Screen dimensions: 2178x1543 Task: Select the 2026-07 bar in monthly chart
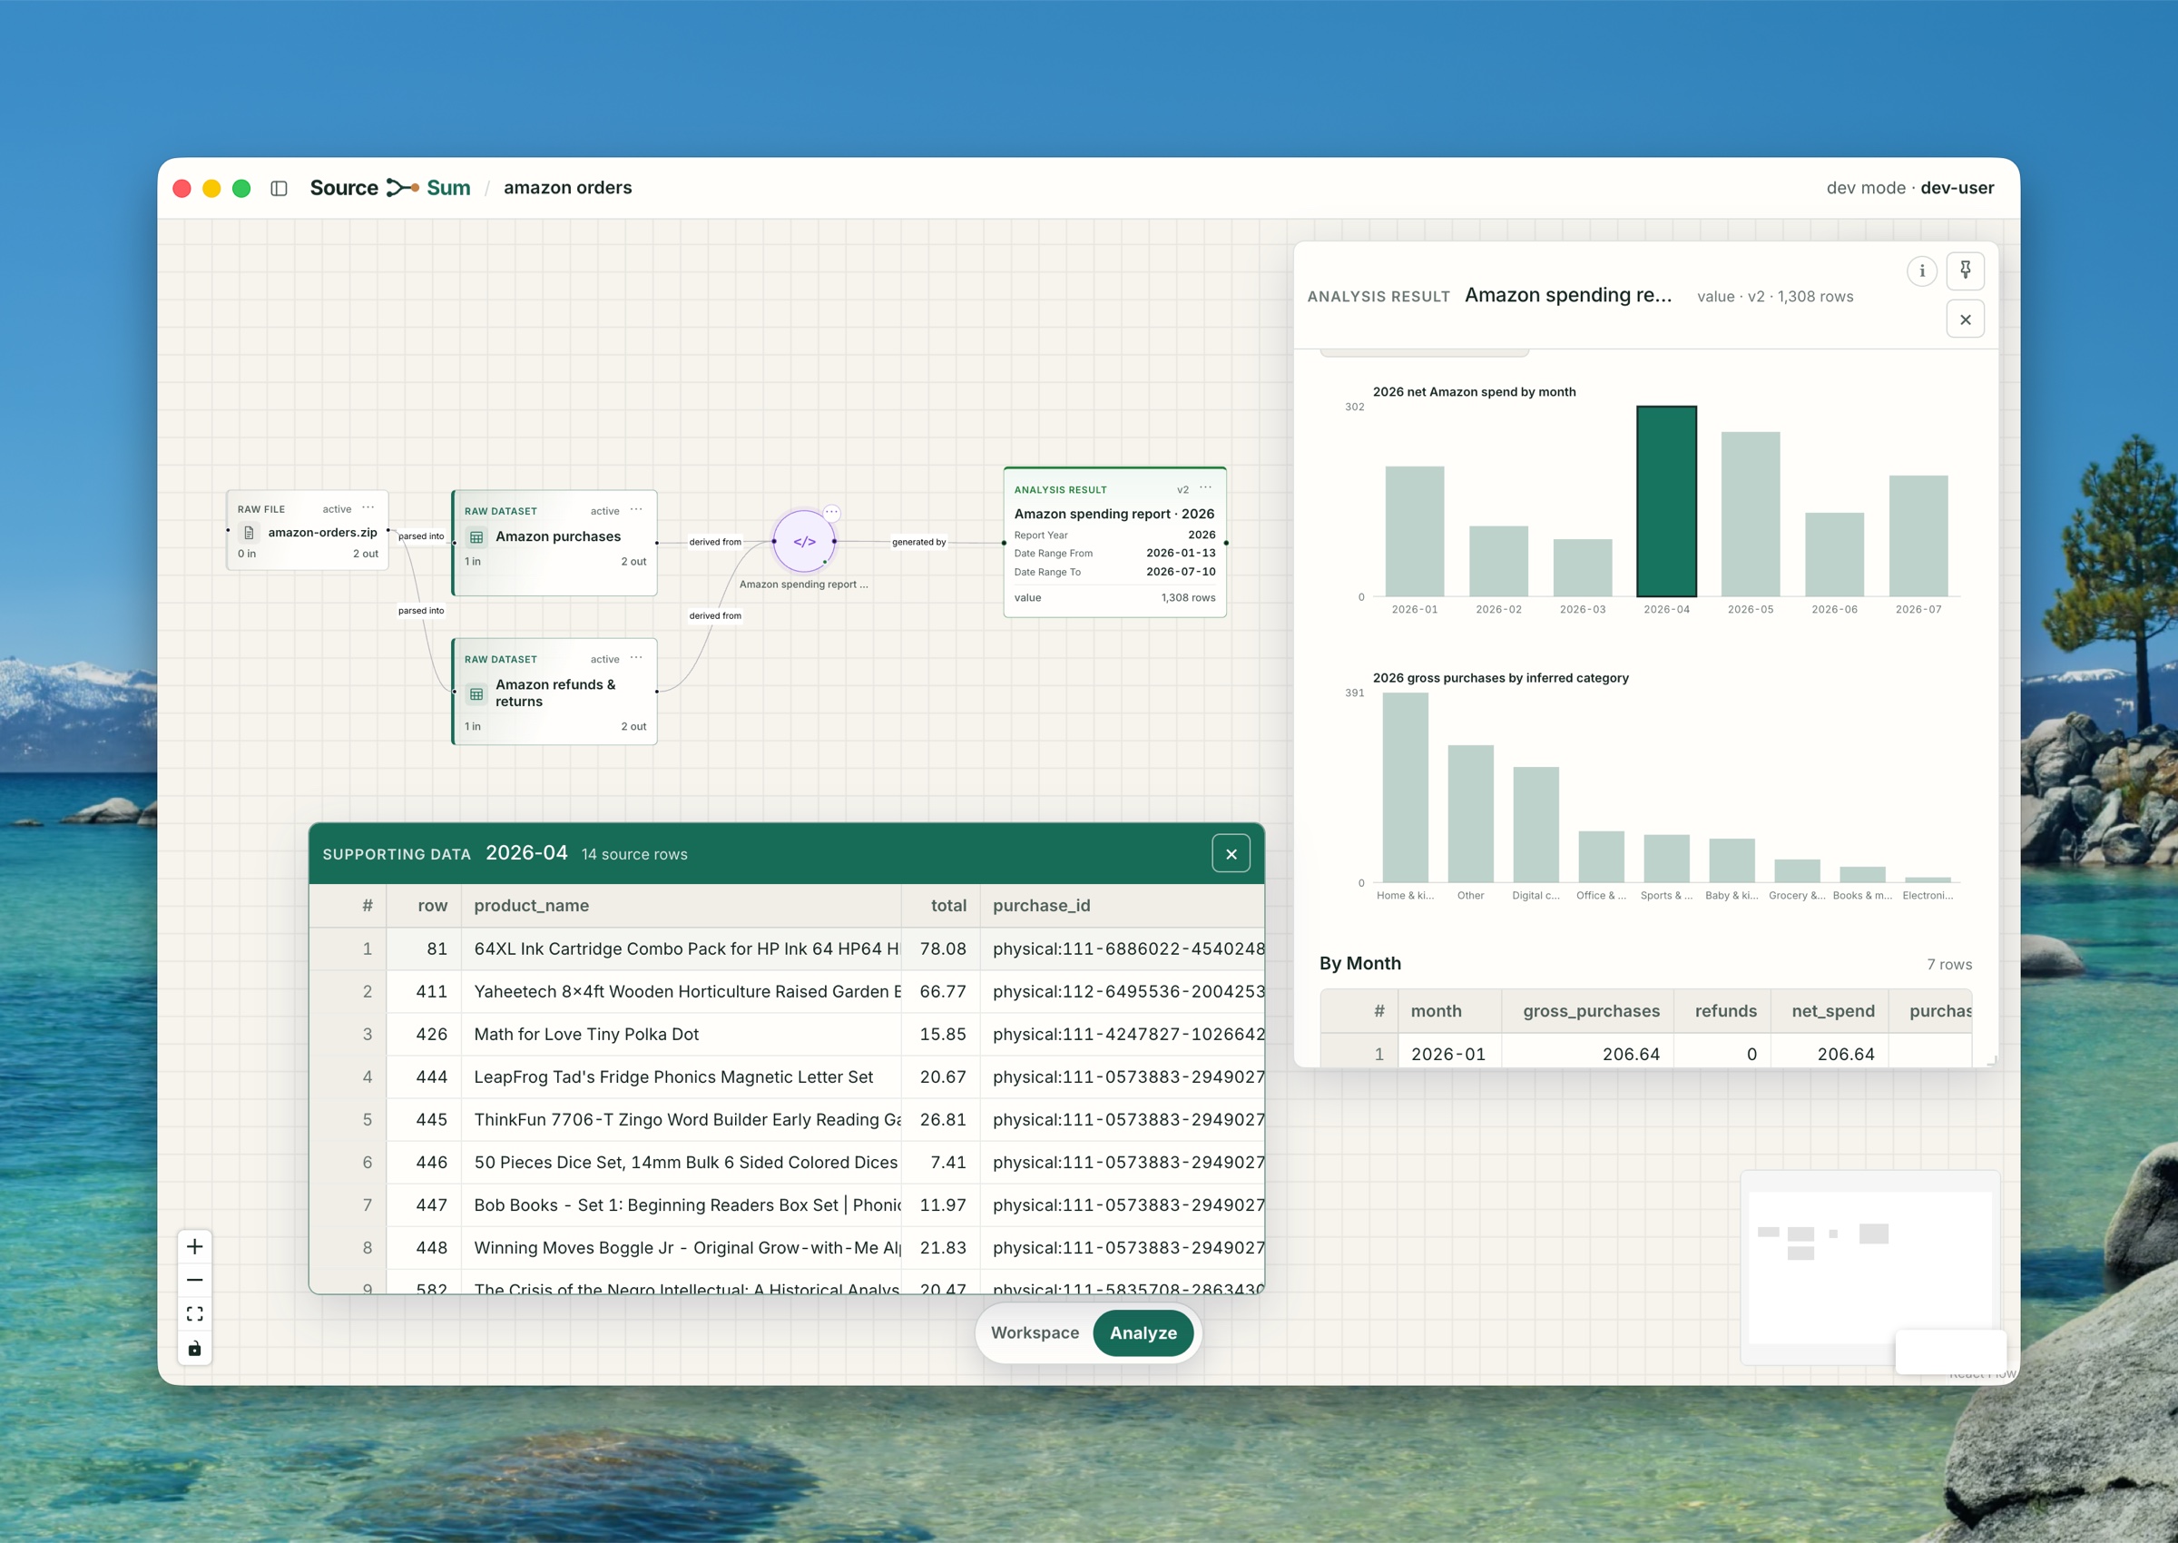[x=1918, y=536]
